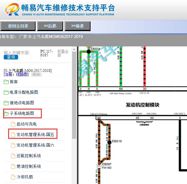Open 燃油控制系统 diagram
187x184 pixels.
pyautogui.click(x=29, y=166)
